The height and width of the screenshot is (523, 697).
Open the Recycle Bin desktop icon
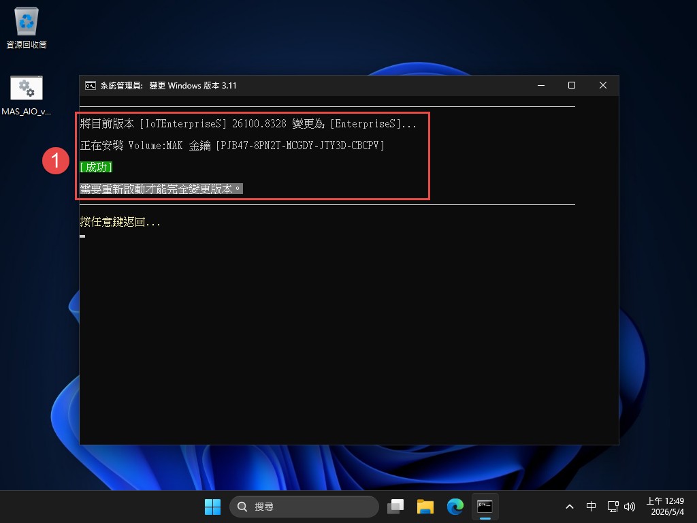[27, 27]
